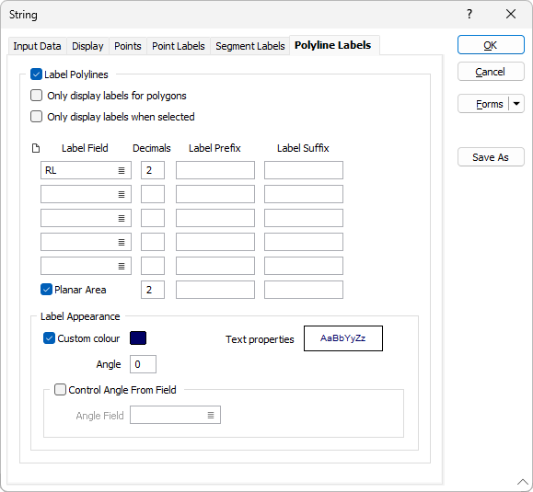Screen dimensions: 533x492
Task: Confirm with the OK button
Action: coord(491,45)
